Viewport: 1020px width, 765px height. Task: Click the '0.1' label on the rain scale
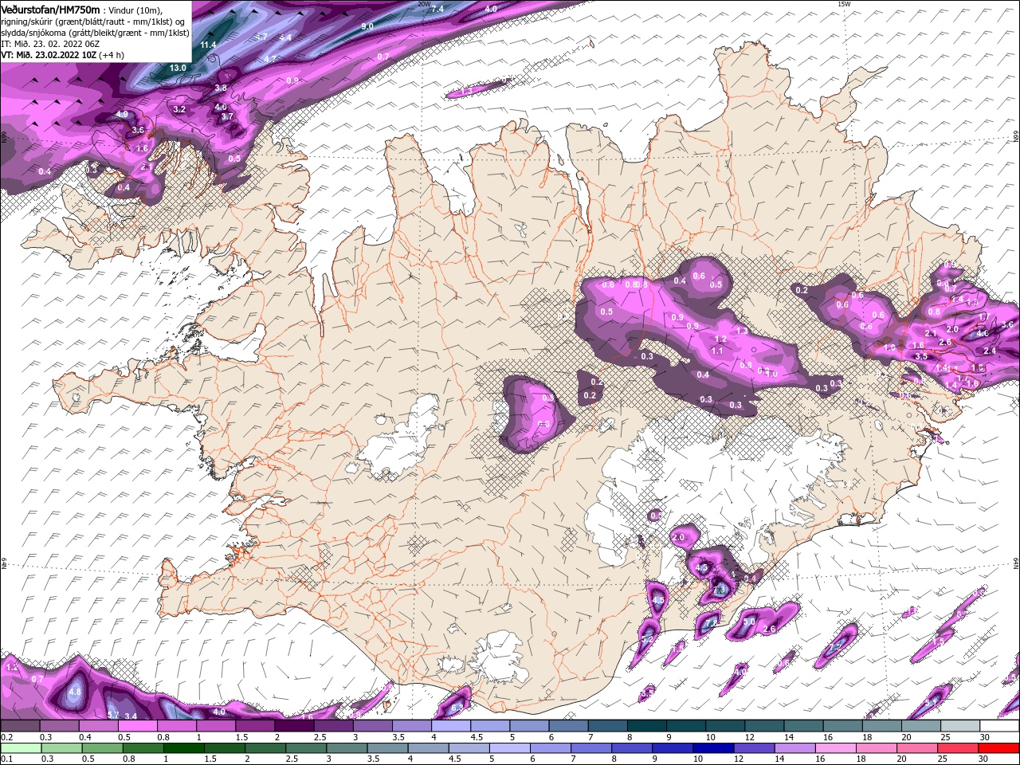pyautogui.click(x=6, y=759)
